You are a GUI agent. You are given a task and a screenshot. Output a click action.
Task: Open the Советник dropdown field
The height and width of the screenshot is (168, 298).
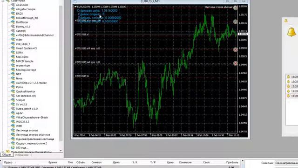coord(286,163)
